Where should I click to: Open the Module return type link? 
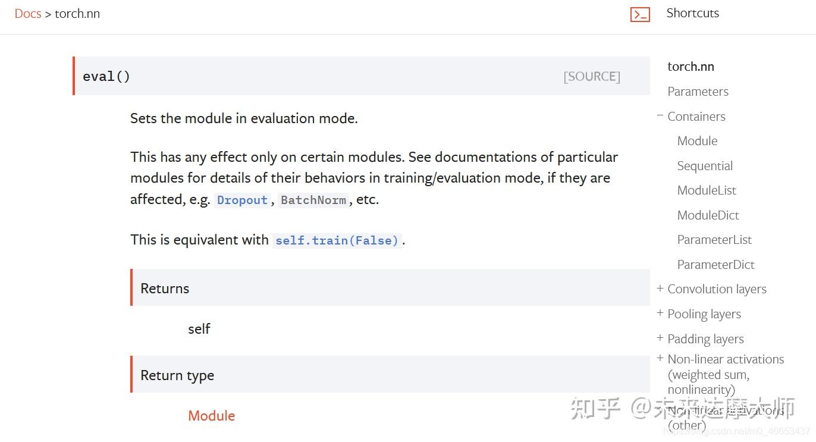click(211, 415)
